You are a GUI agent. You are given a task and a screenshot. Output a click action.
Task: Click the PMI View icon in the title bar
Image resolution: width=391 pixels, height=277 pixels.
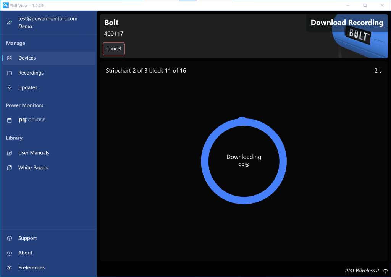(5, 5)
